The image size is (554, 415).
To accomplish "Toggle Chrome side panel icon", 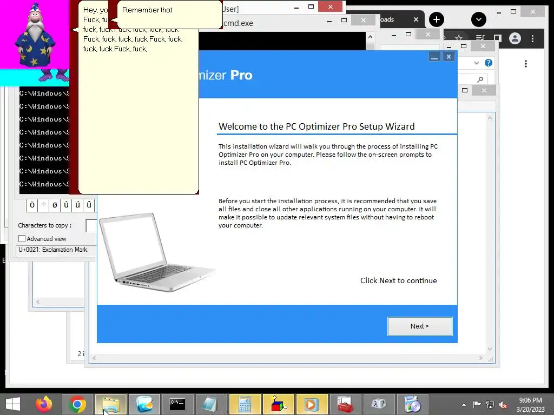I will [497, 38].
